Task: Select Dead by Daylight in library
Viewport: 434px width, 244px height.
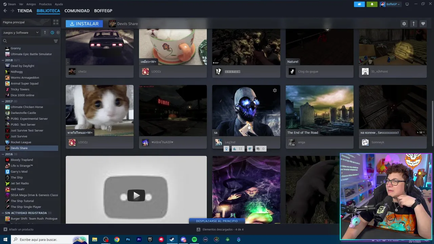Action: [22, 66]
